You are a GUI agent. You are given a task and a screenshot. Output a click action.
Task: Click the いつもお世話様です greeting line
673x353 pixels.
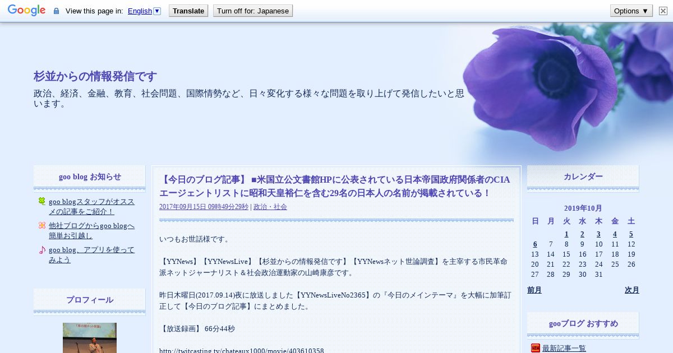(x=194, y=239)
